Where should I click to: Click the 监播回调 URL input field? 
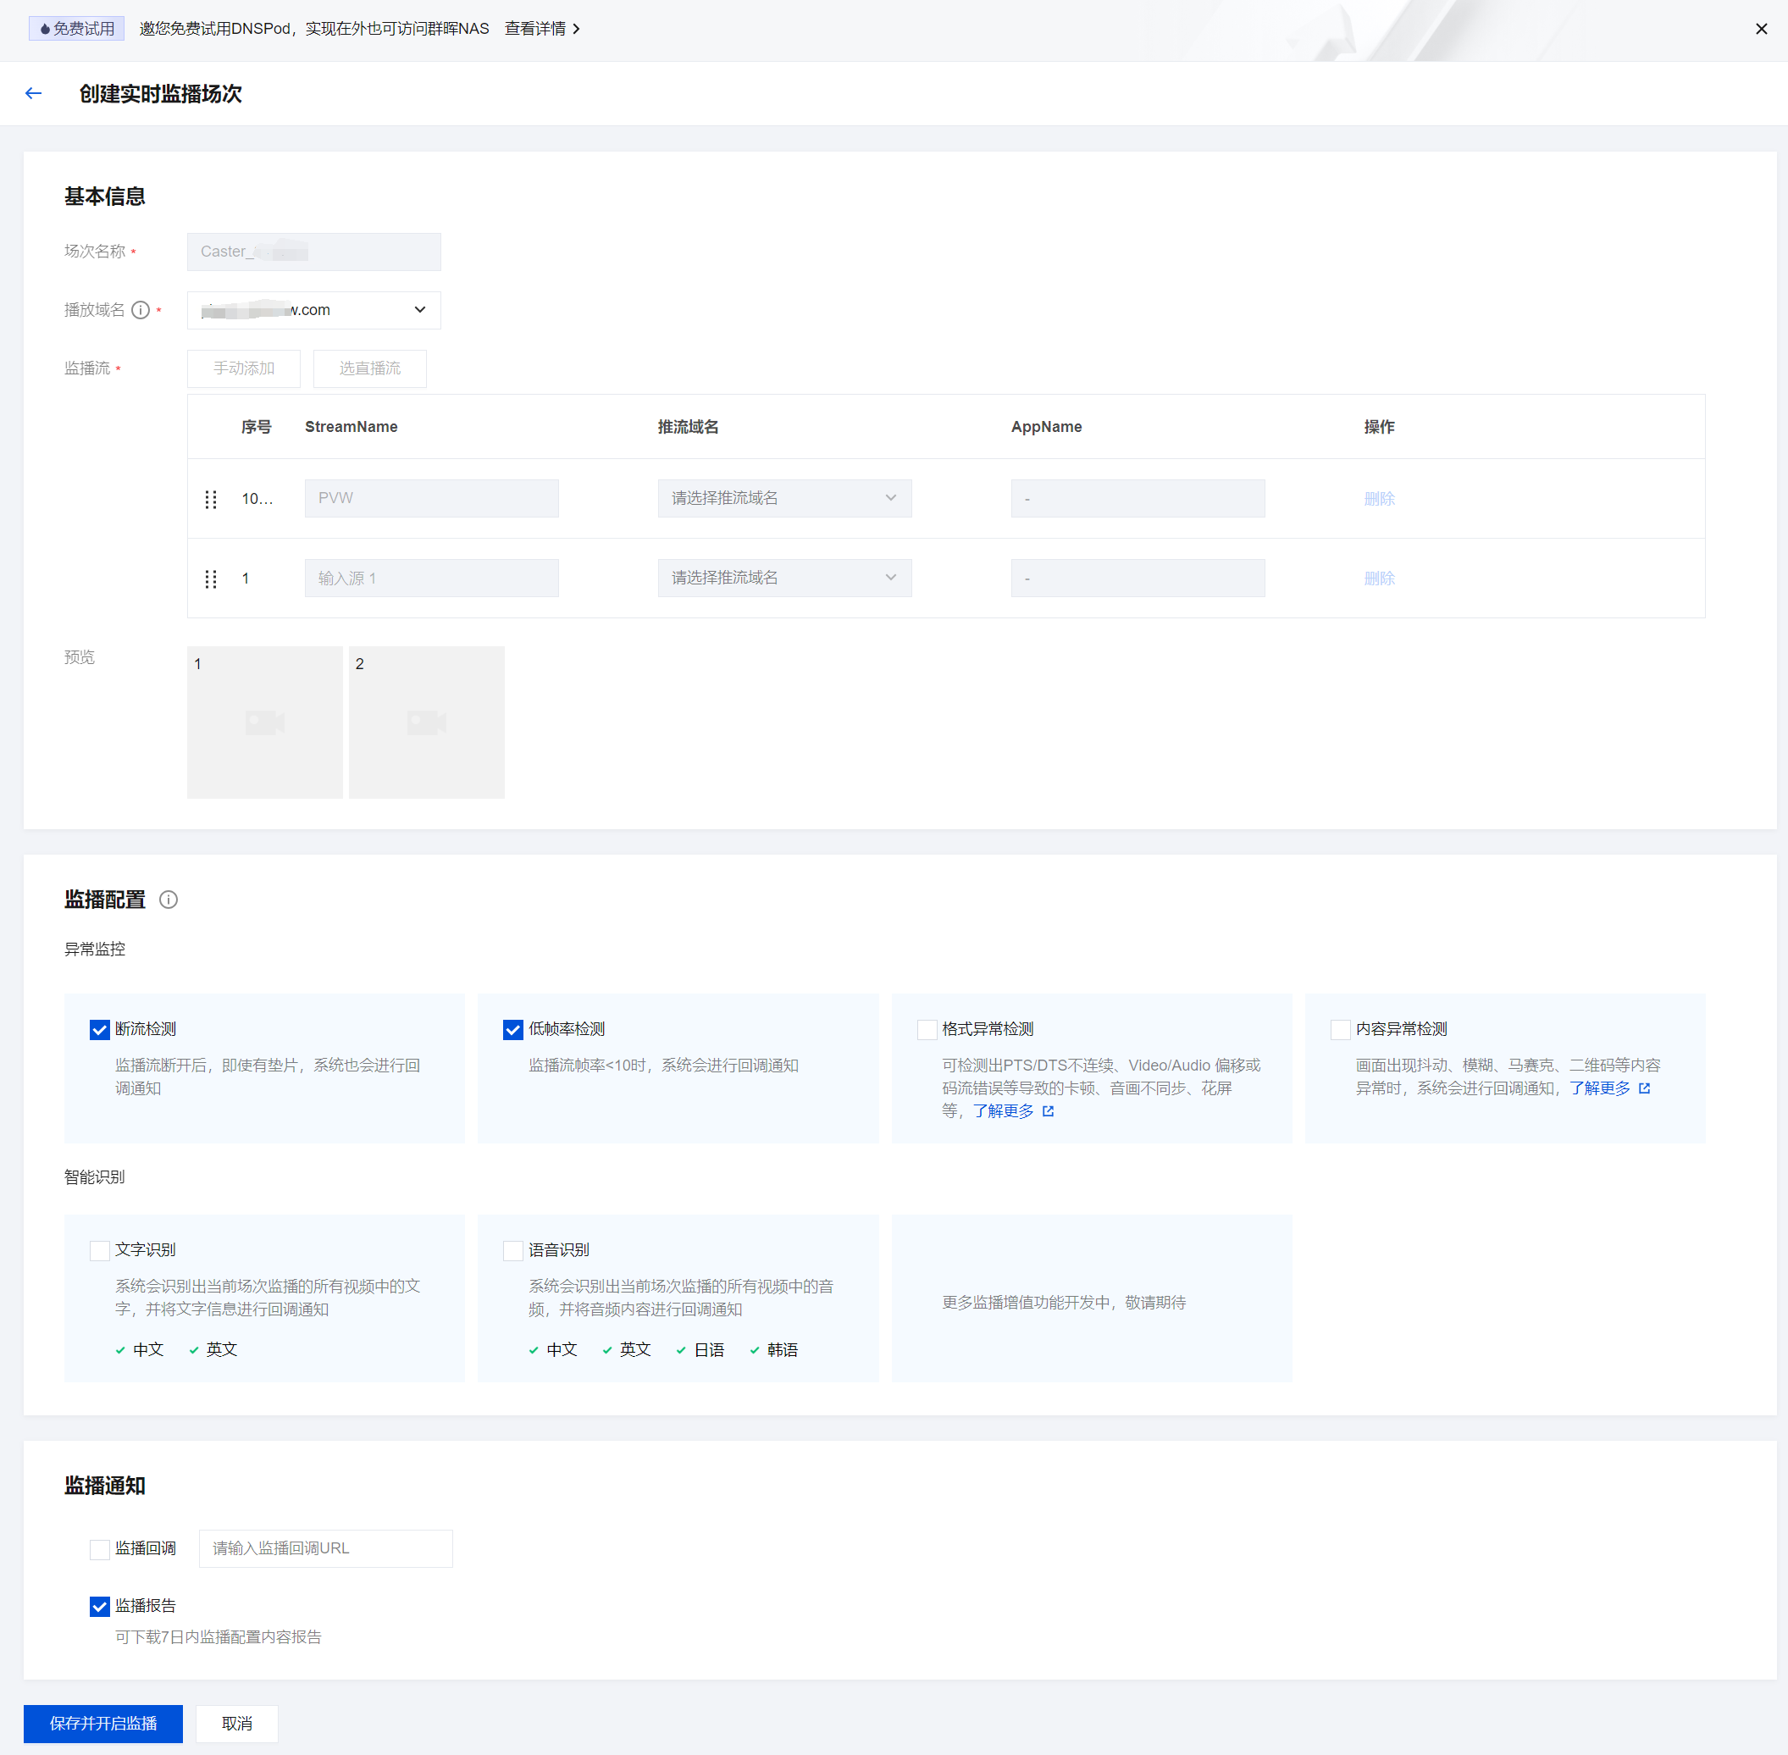[x=325, y=1548]
